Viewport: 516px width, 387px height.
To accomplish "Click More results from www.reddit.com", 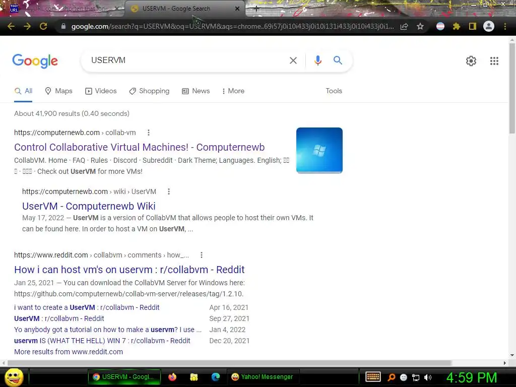I will pos(69,352).
